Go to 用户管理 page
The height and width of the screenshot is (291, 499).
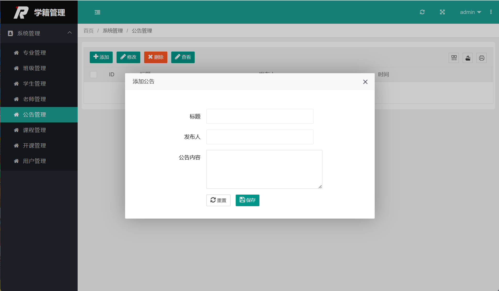click(x=35, y=161)
